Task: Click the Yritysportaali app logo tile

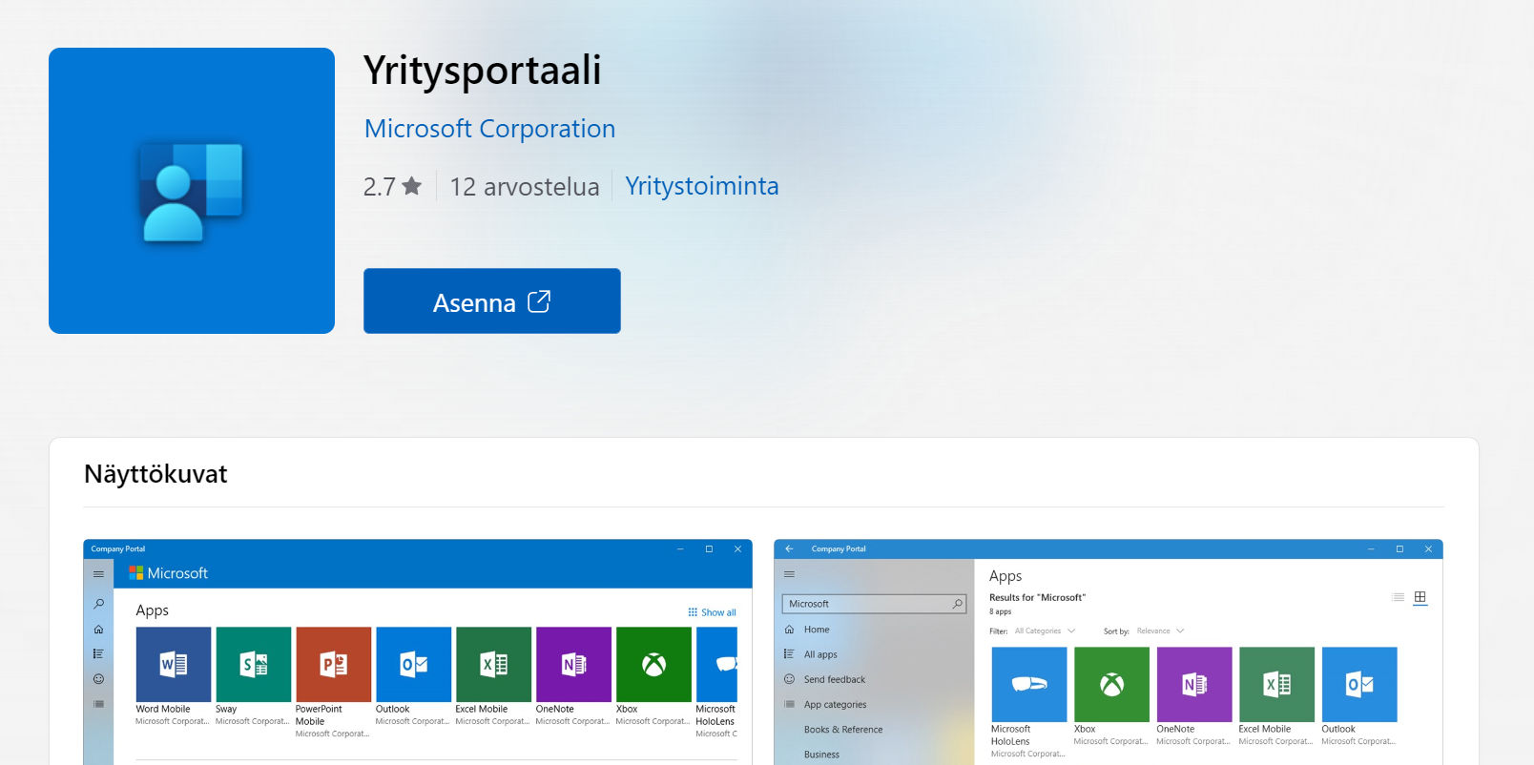Action: click(192, 191)
